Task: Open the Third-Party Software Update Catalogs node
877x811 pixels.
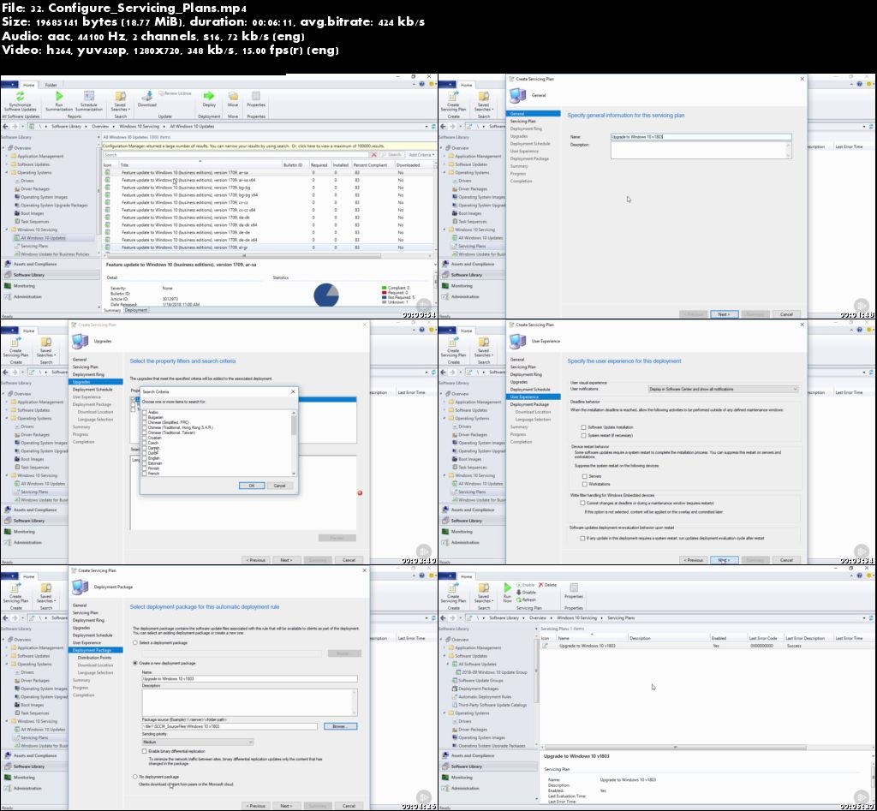Action: 489,705
